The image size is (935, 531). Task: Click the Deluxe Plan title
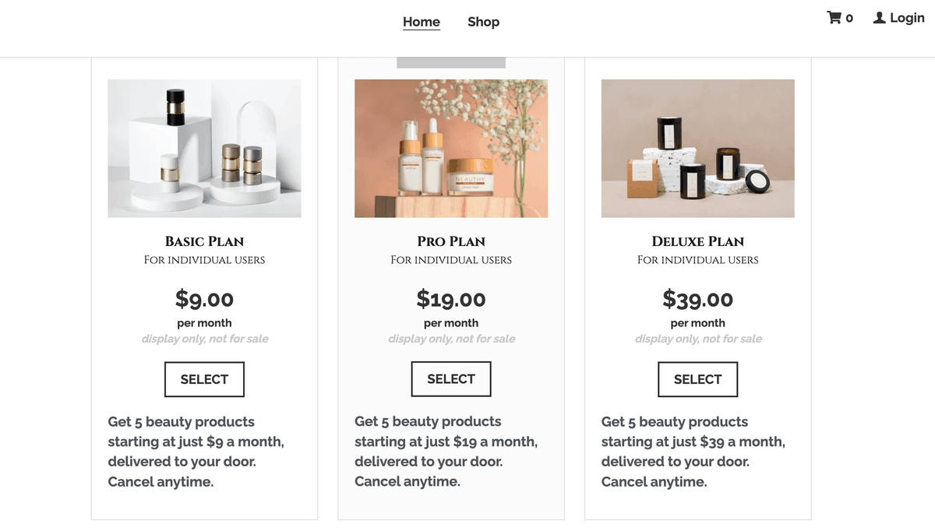pyautogui.click(x=697, y=241)
